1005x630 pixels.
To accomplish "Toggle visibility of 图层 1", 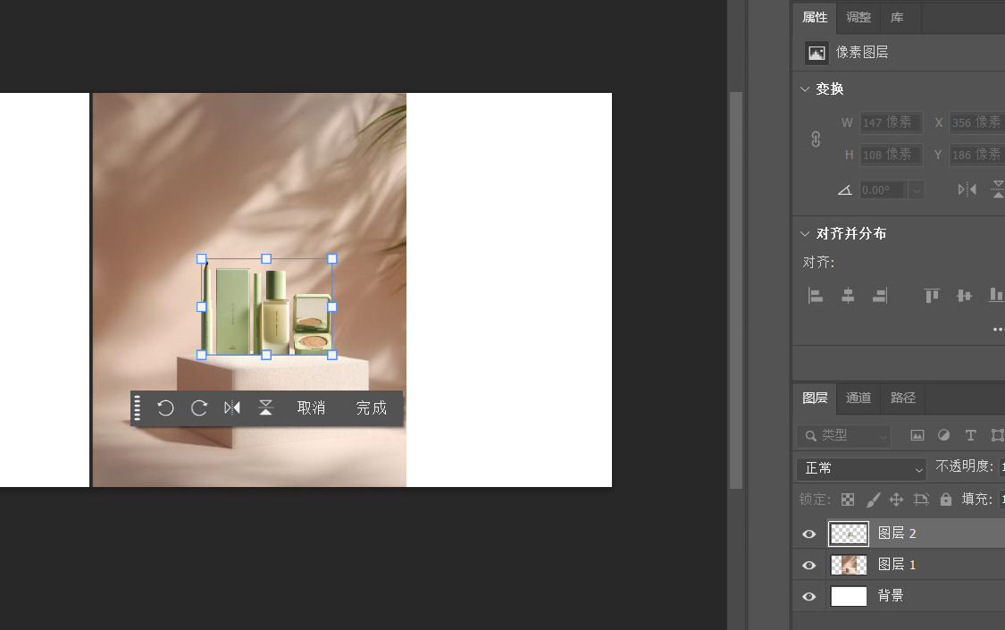I will point(809,566).
